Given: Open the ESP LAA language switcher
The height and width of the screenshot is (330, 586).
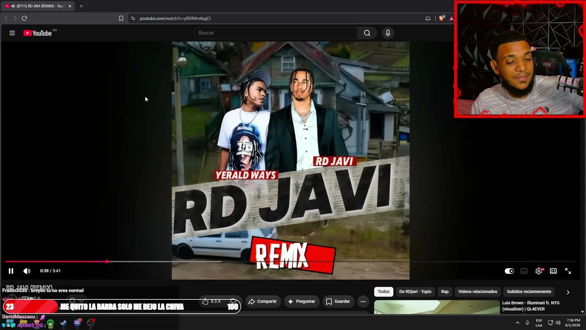Looking at the screenshot, I should (x=539, y=323).
